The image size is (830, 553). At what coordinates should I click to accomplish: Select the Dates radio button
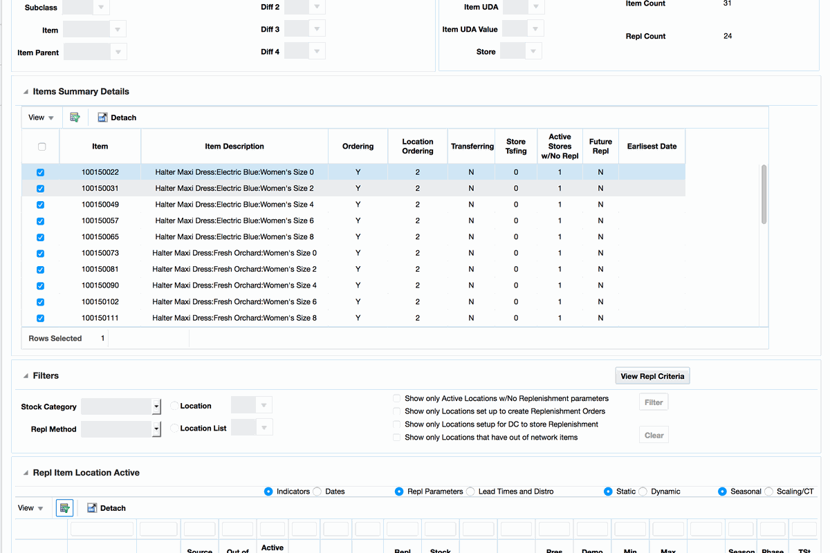[x=317, y=491]
